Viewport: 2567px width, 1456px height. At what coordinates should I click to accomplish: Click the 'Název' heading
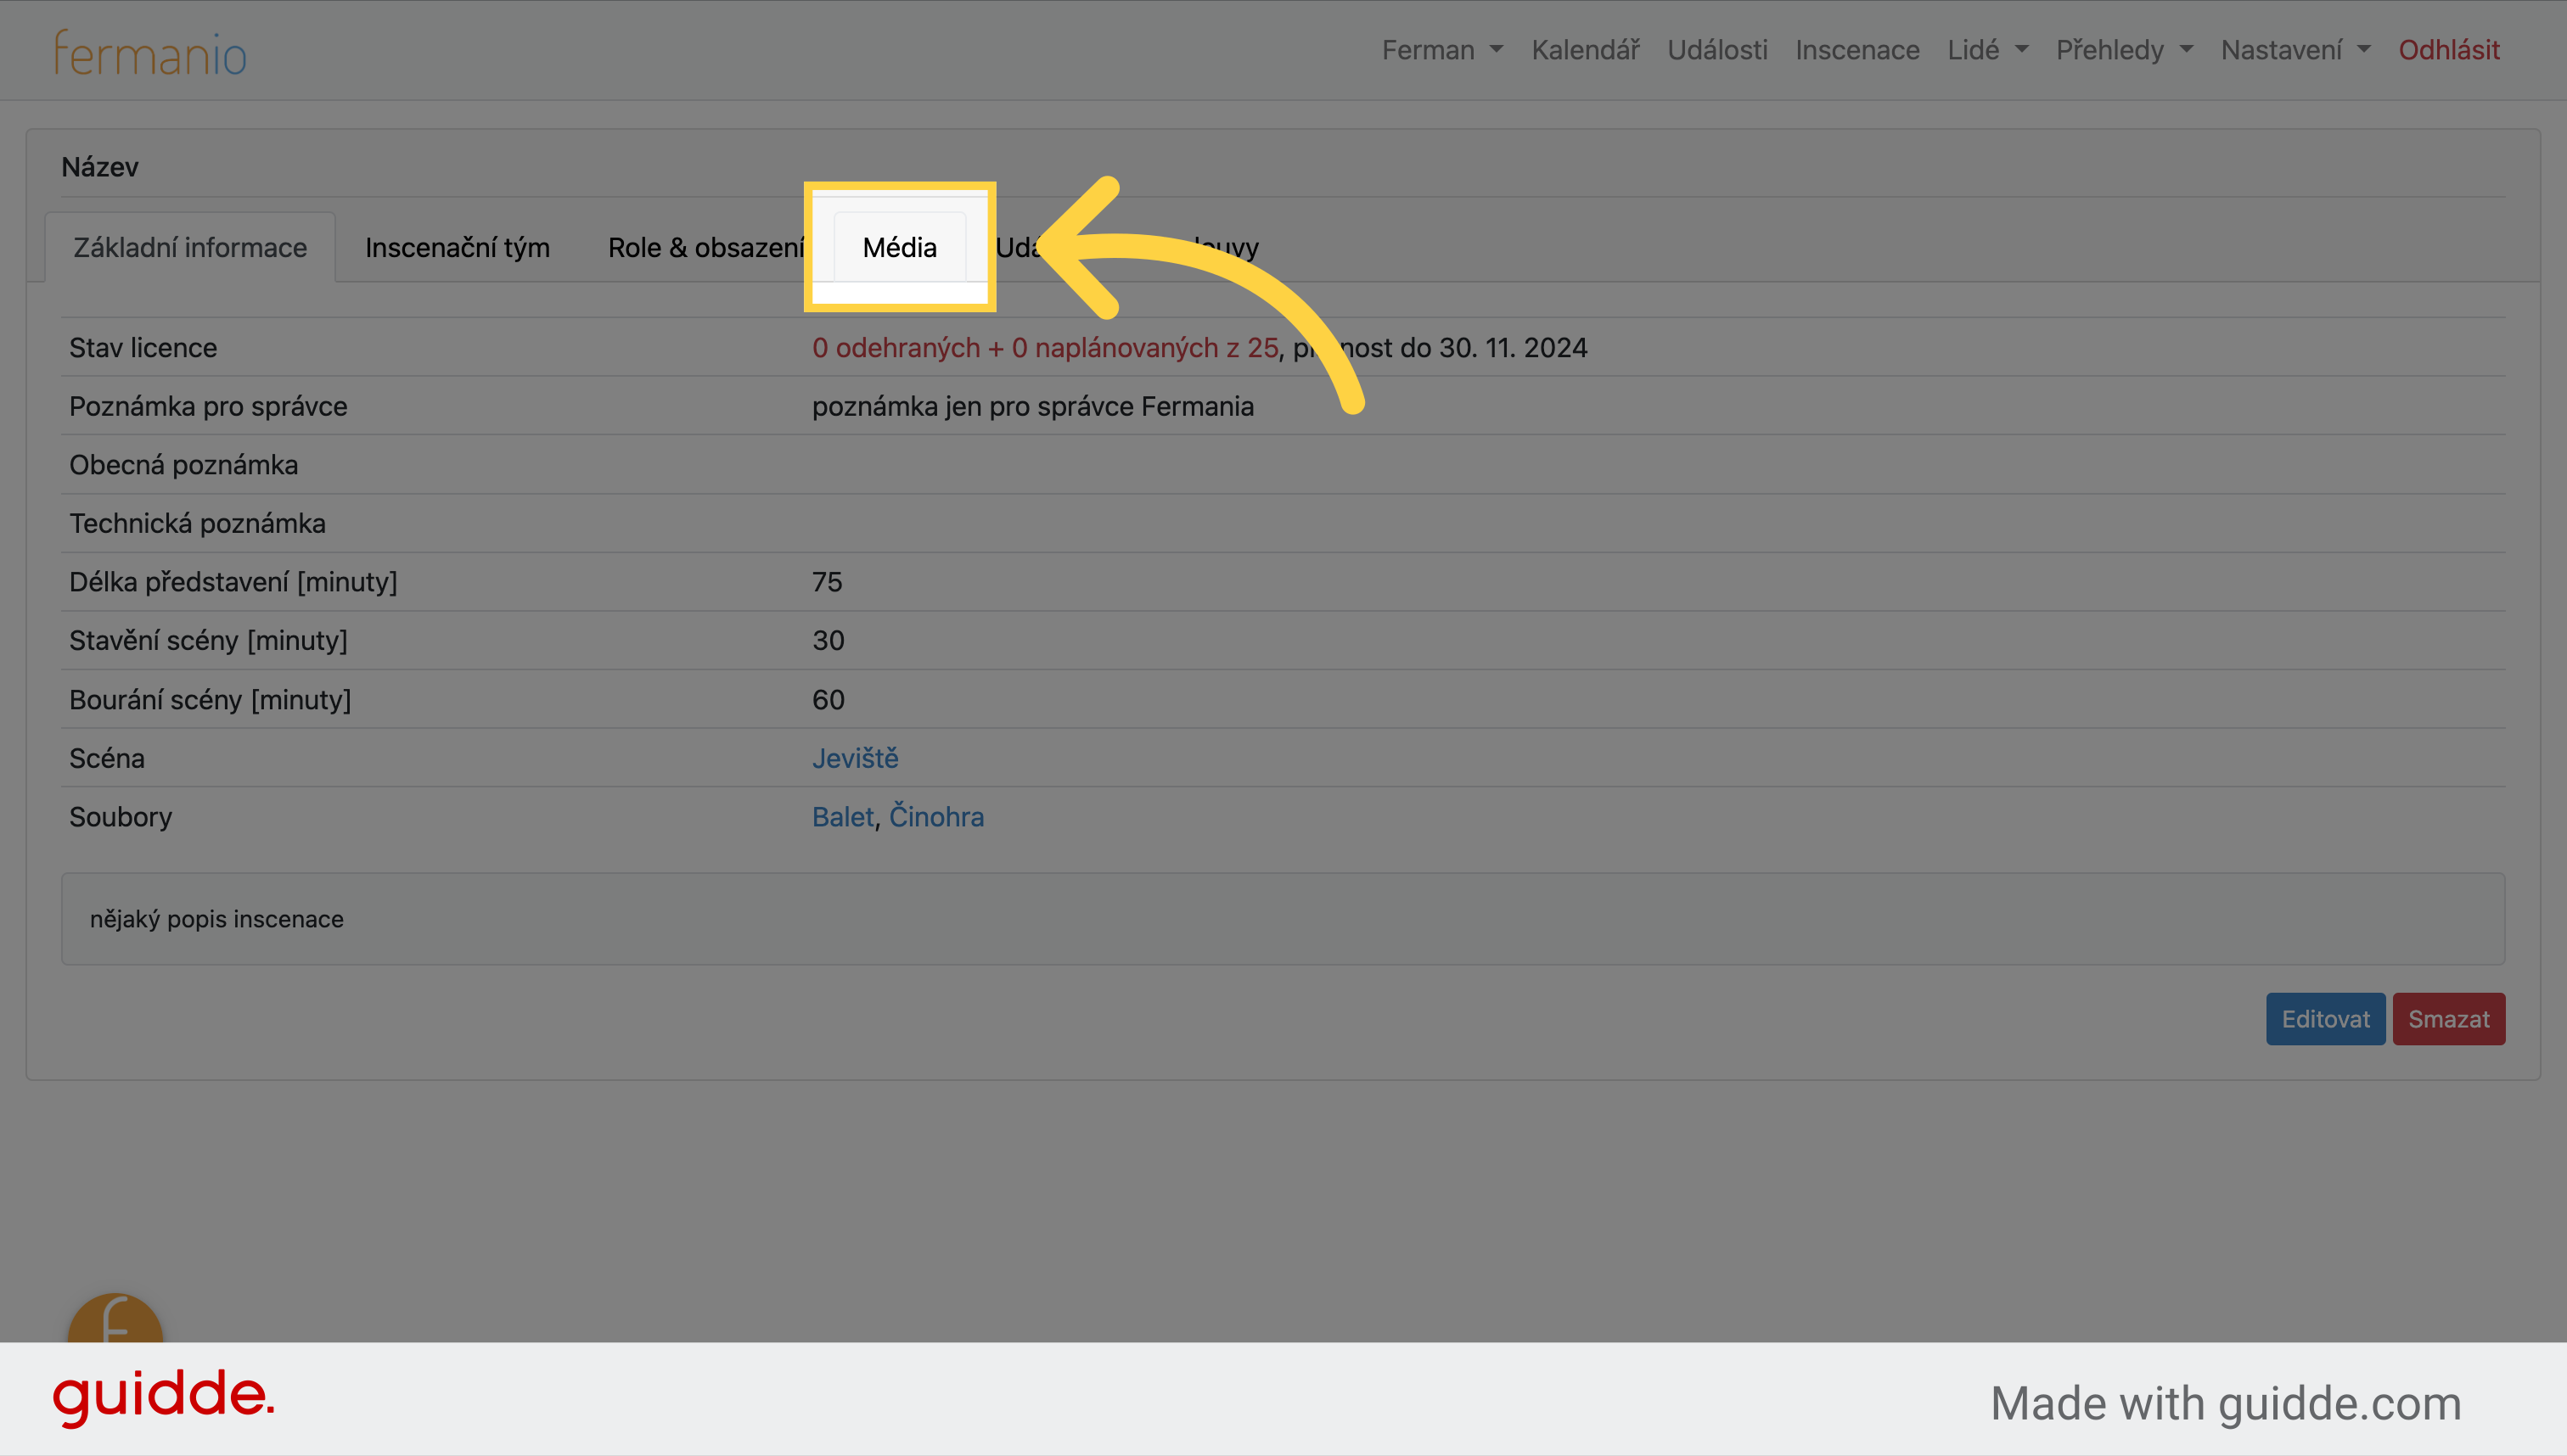pyautogui.click(x=100, y=167)
